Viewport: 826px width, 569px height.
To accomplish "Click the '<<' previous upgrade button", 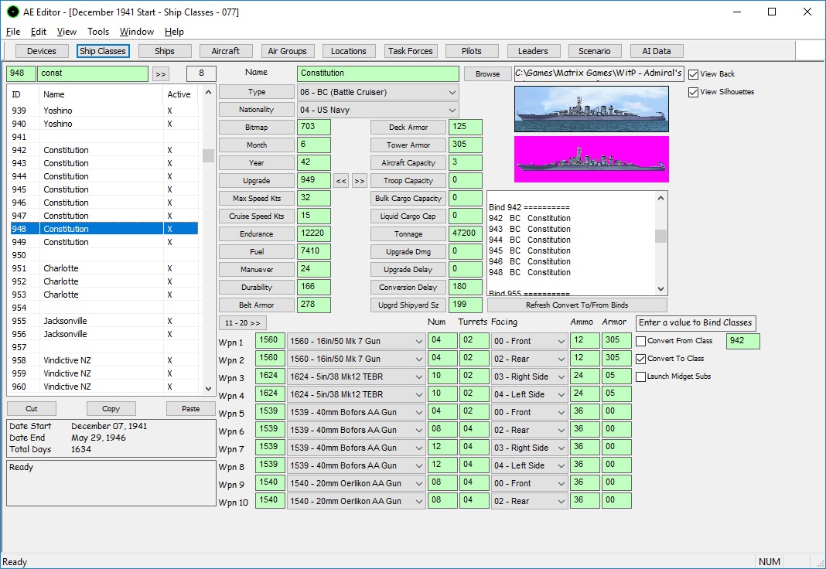I will [341, 181].
